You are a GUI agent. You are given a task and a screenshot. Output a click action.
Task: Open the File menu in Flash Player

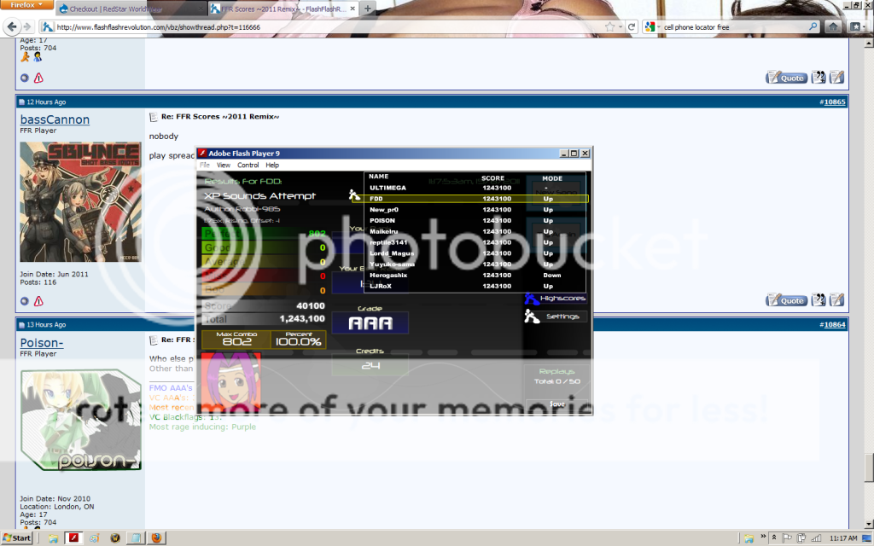205,165
